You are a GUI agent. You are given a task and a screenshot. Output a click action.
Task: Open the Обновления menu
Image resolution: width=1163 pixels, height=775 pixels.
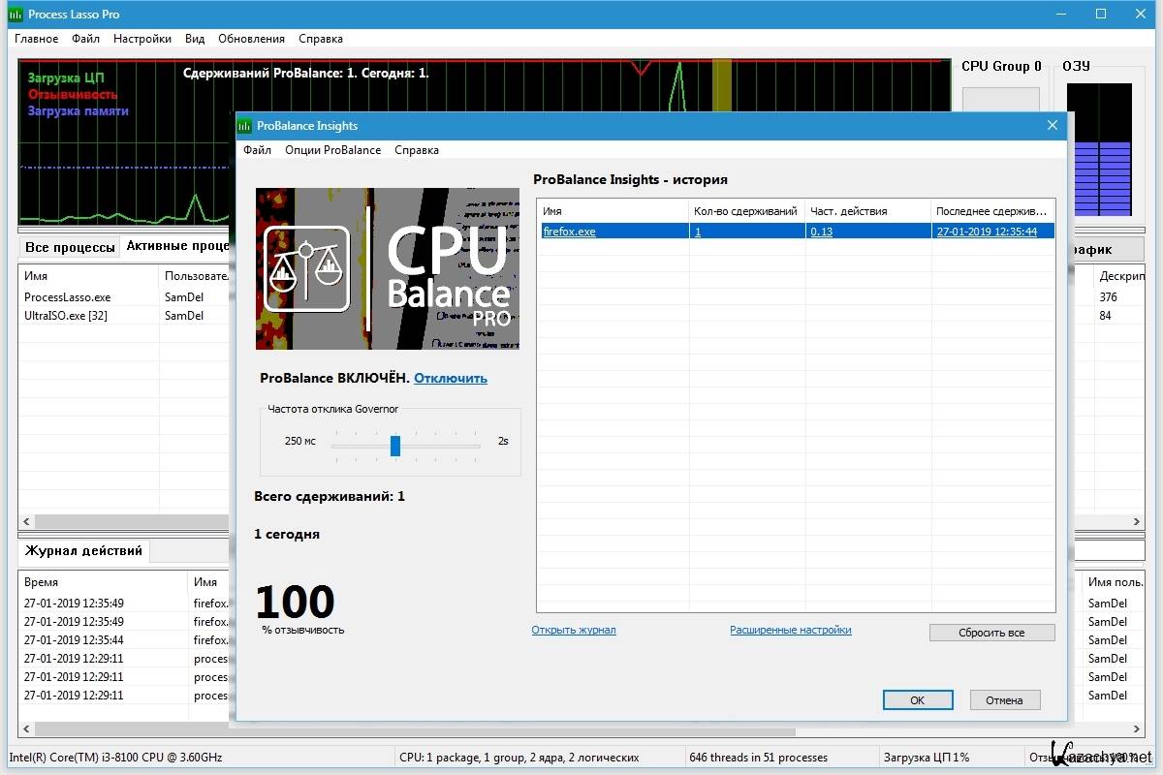pos(251,39)
